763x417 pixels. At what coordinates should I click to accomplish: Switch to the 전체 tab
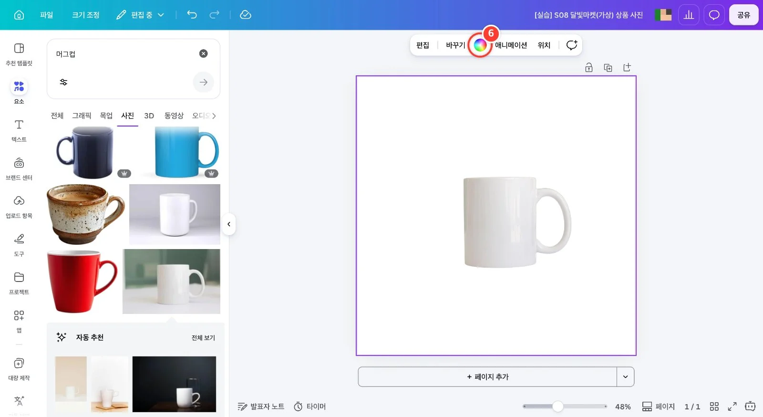[57, 115]
